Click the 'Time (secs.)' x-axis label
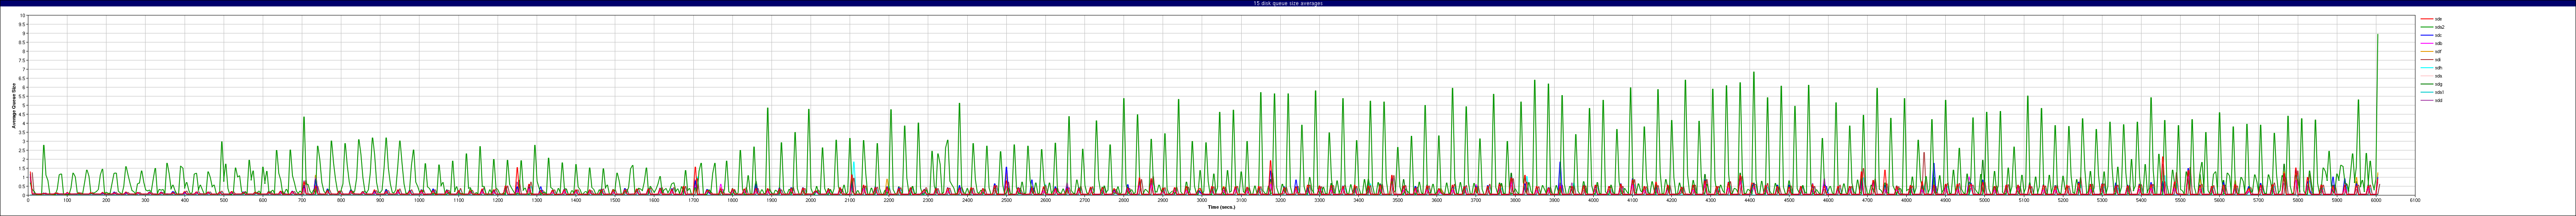The image size is (2576, 216). 1221,207
